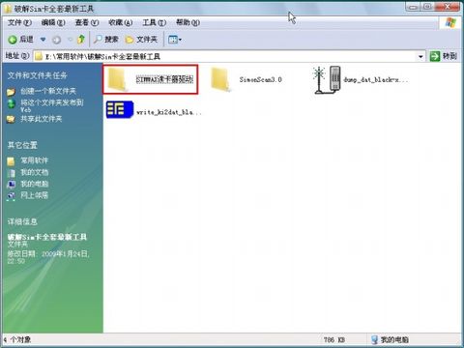Open the 帮助(H) menu
Viewport: 464px width, 348px height.
pos(188,22)
